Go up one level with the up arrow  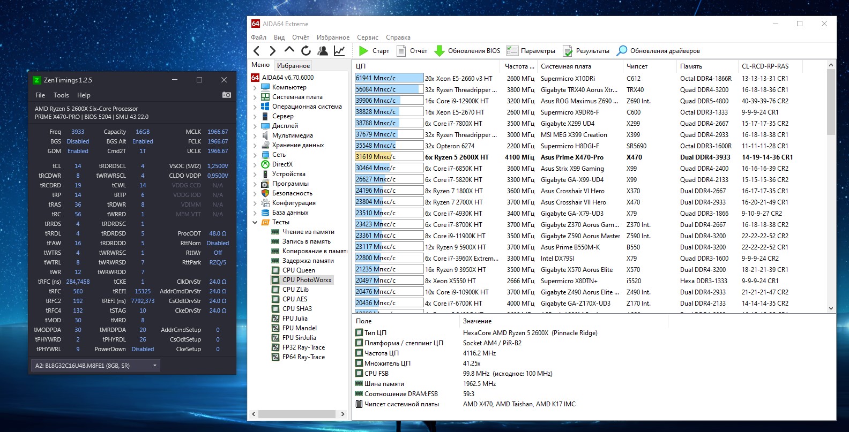(x=289, y=50)
